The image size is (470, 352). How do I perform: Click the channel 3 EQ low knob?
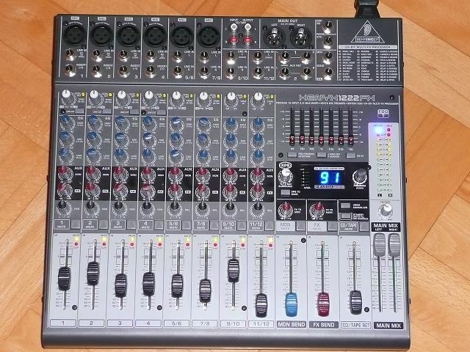(x=120, y=155)
